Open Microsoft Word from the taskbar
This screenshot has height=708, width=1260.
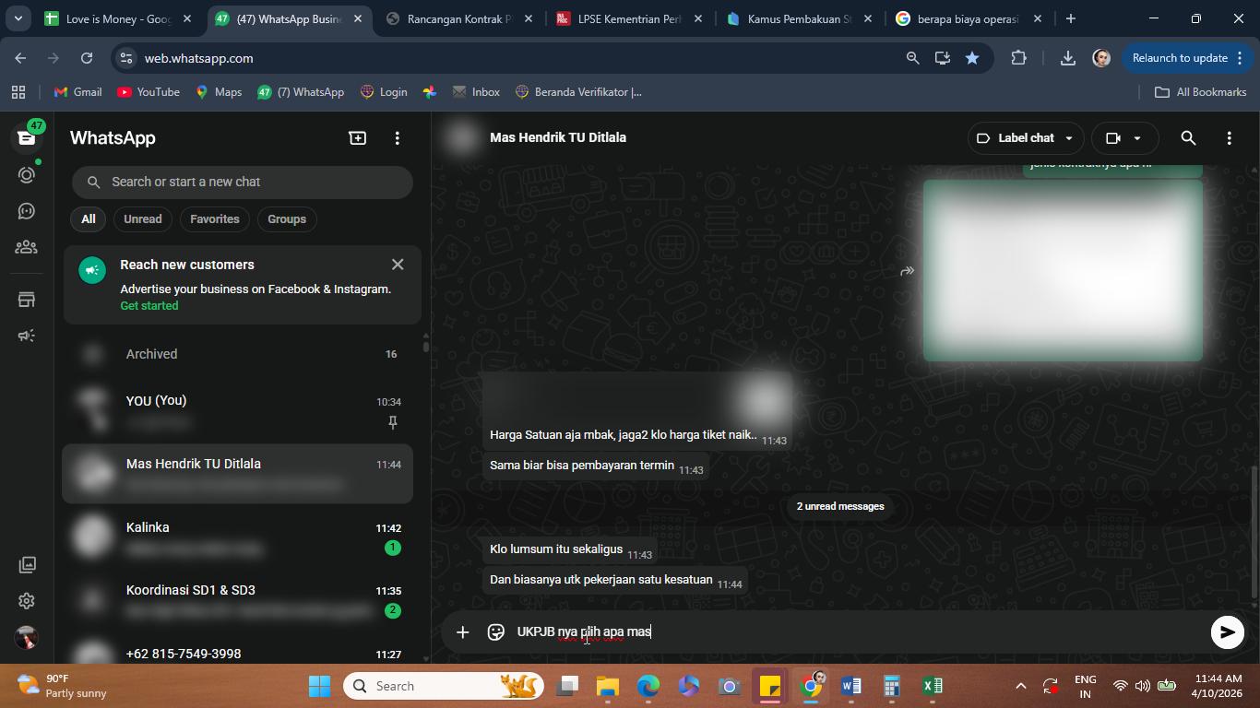(851, 686)
